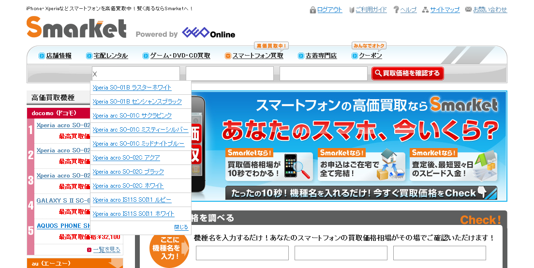Click the au (エーユー) section header

75,263
